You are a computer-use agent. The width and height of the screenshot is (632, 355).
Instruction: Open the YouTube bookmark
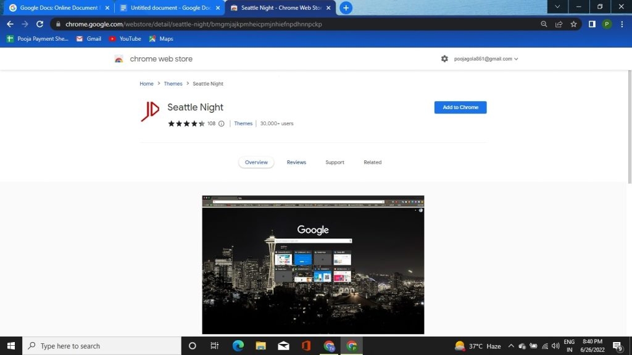tap(125, 39)
